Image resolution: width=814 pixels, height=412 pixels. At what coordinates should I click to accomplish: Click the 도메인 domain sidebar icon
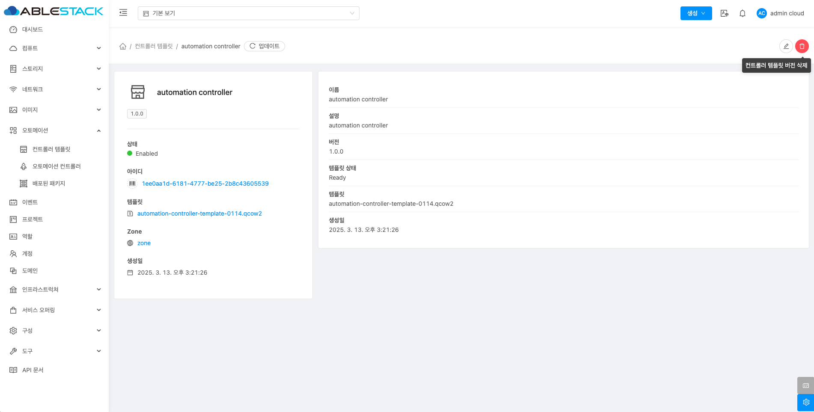(x=13, y=271)
